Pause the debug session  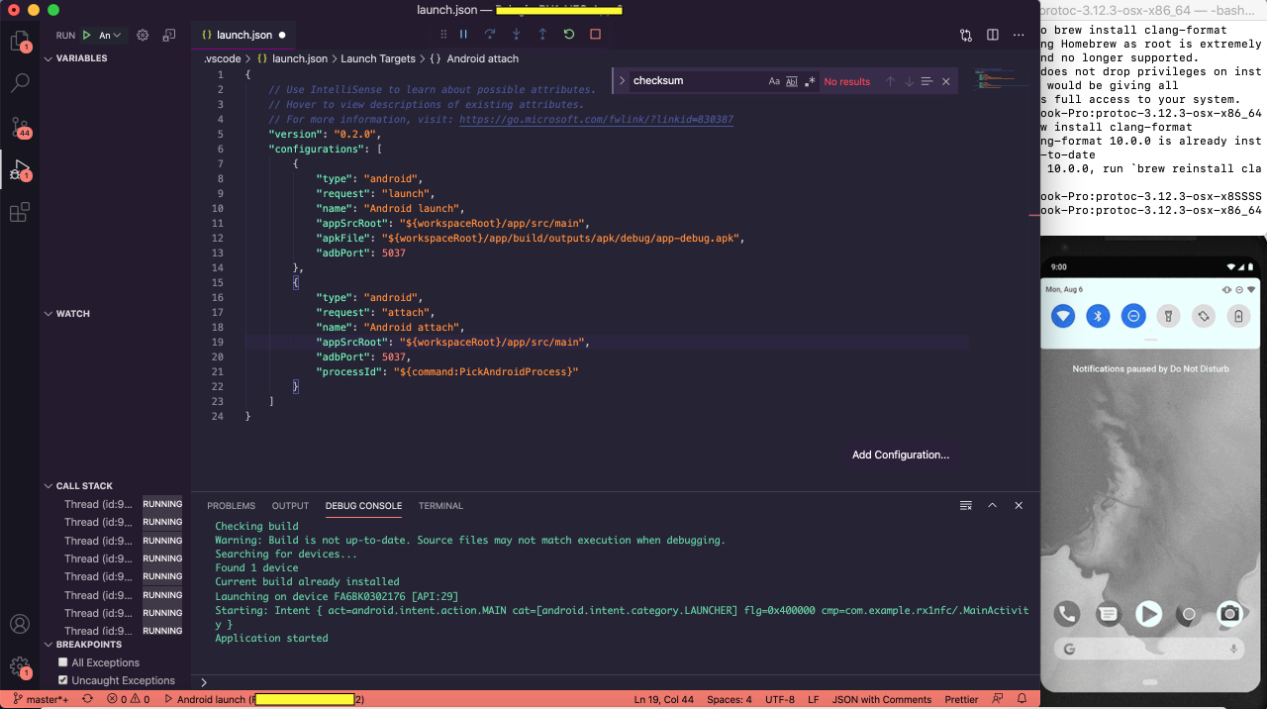coord(463,35)
